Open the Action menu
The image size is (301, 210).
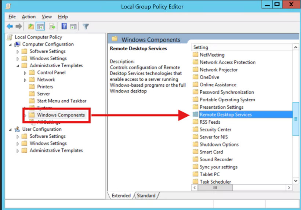click(29, 17)
